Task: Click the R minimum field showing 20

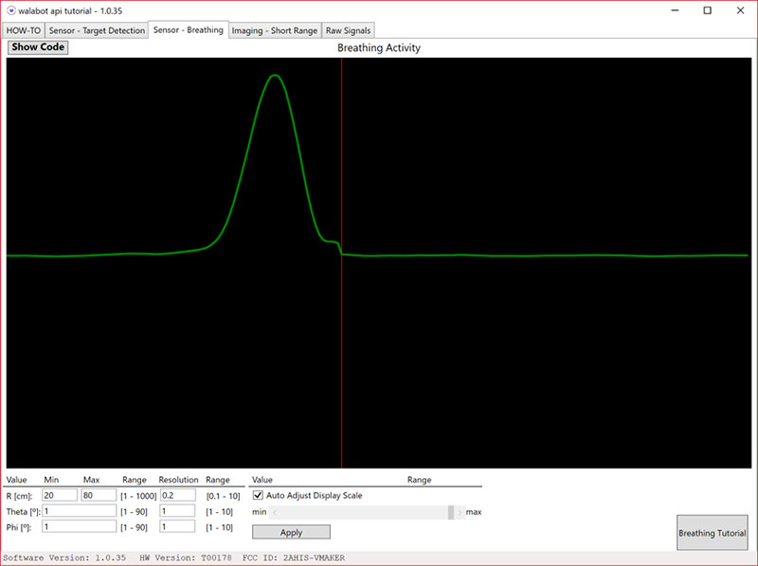Action: pos(60,495)
